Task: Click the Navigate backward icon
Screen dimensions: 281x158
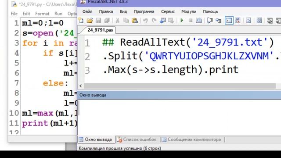Action: pyautogui.click(x=163, y=21)
